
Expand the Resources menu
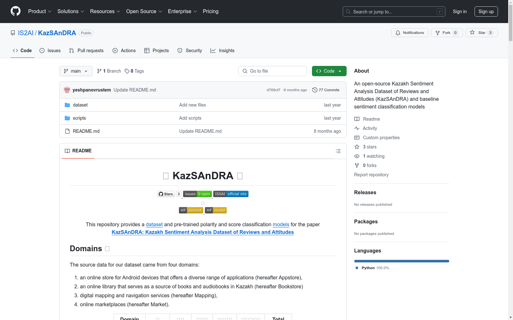click(x=105, y=12)
